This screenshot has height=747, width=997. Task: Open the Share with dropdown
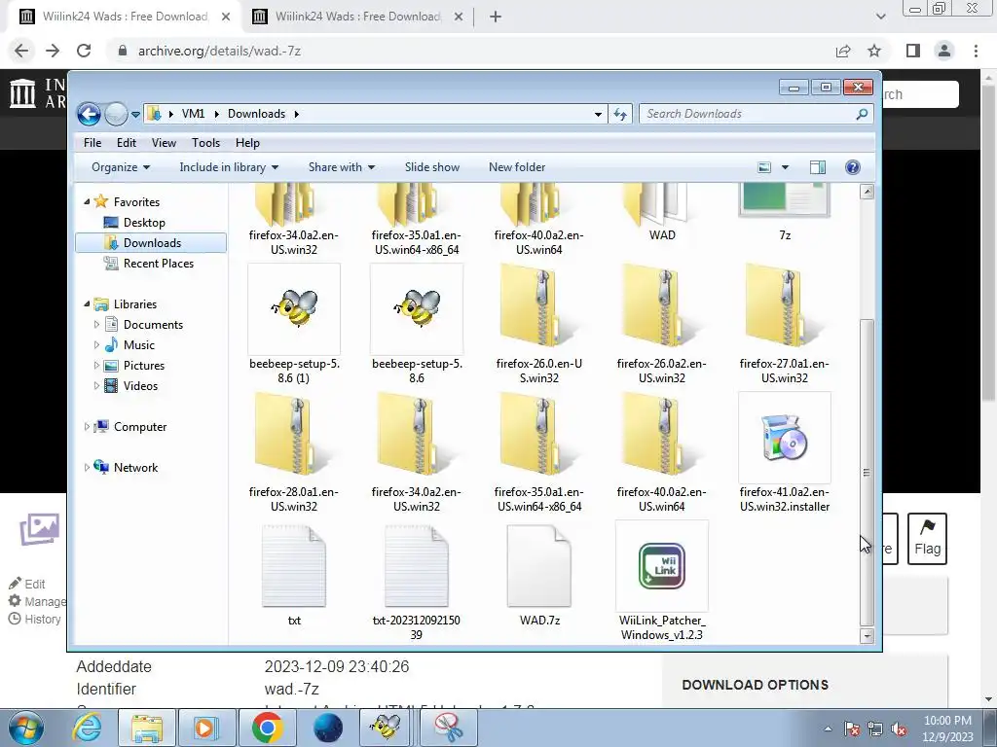(342, 167)
